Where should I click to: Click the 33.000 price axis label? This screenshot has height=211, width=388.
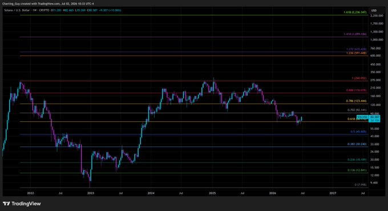point(375,144)
